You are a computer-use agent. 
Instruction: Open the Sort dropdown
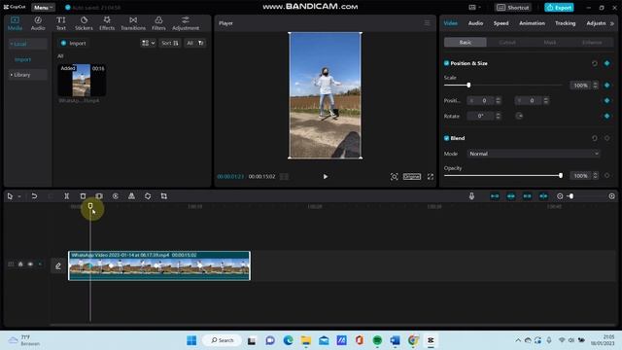170,43
